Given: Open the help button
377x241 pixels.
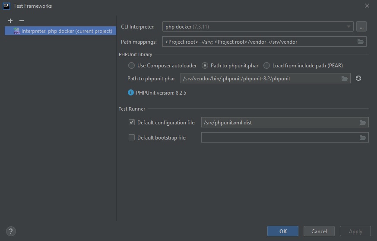Looking at the screenshot, I should tap(11, 231).
